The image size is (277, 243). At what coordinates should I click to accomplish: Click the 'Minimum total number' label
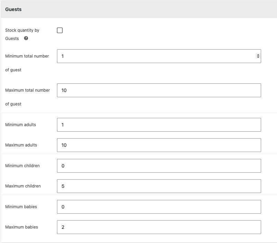[27, 56]
